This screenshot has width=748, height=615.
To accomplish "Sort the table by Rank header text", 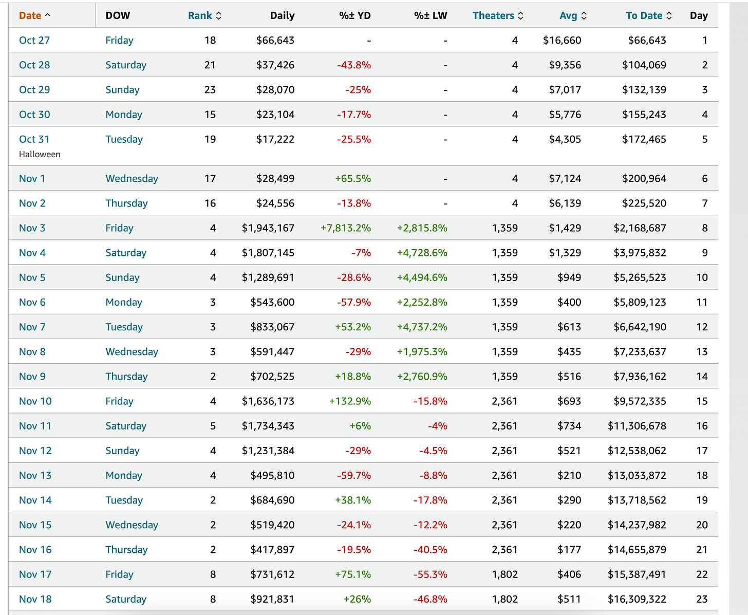I will (200, 15).
